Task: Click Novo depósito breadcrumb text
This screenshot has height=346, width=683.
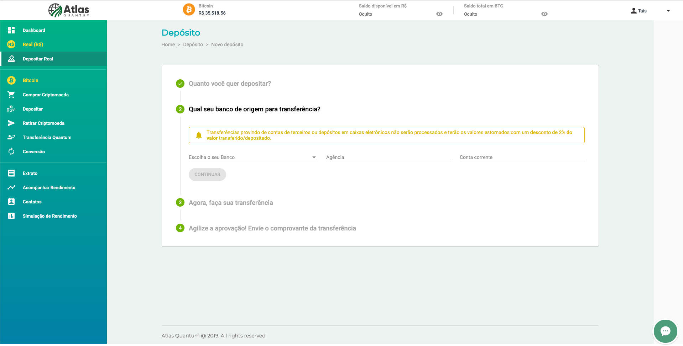Action: click(227, 44)
